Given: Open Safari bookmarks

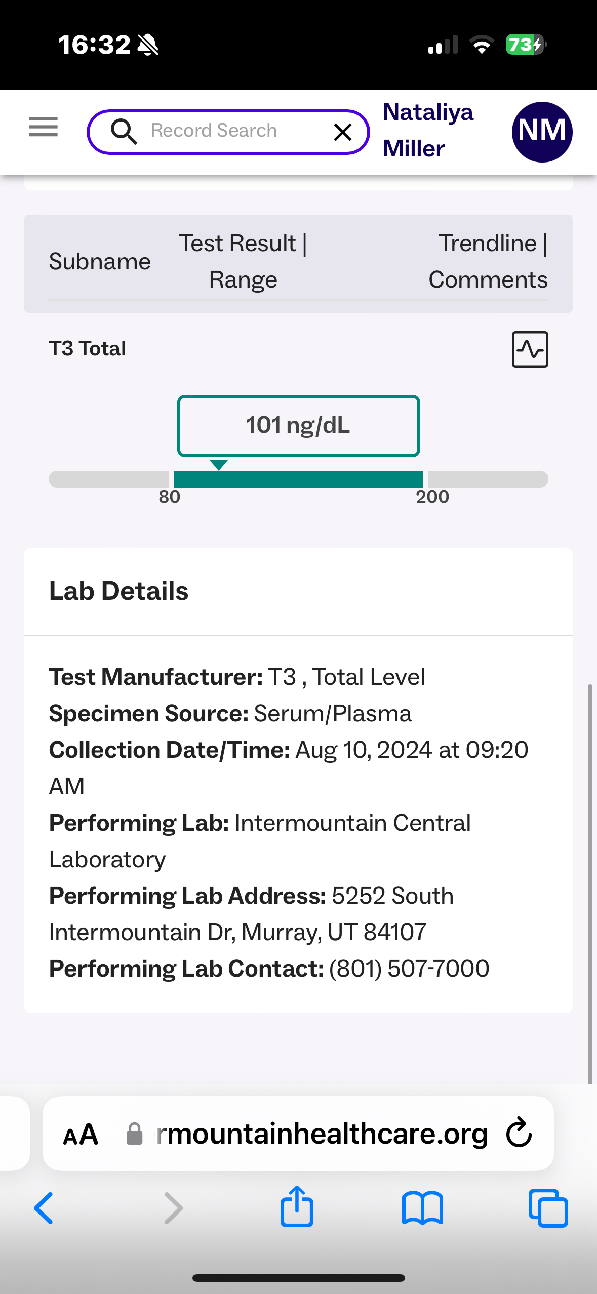Looking at the screenshot, I should (422, 1208).
